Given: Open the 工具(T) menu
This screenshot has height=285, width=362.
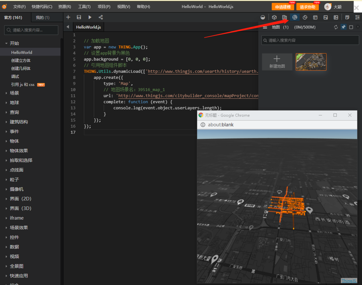Looking at the screenshot, I should point(84,7).
